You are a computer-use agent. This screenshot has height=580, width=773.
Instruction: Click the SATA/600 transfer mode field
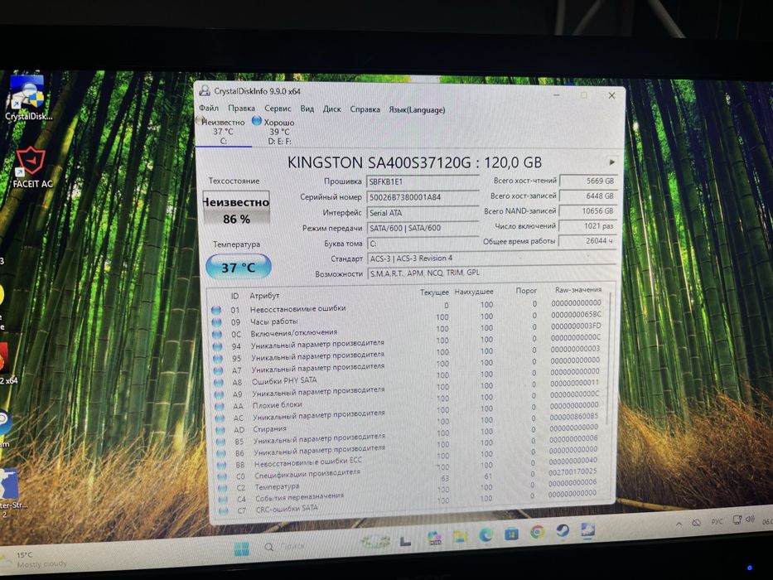(x=423, y=228)
